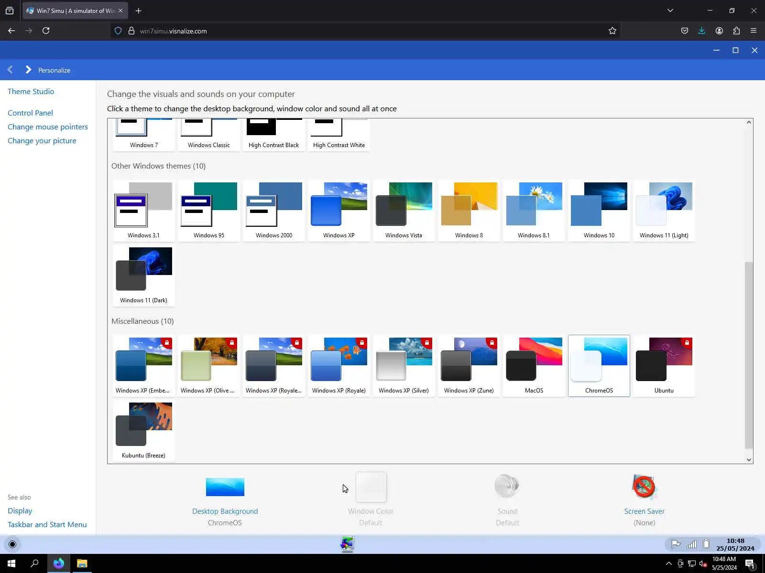Open the Firefox extensions panel

[736, 31]
